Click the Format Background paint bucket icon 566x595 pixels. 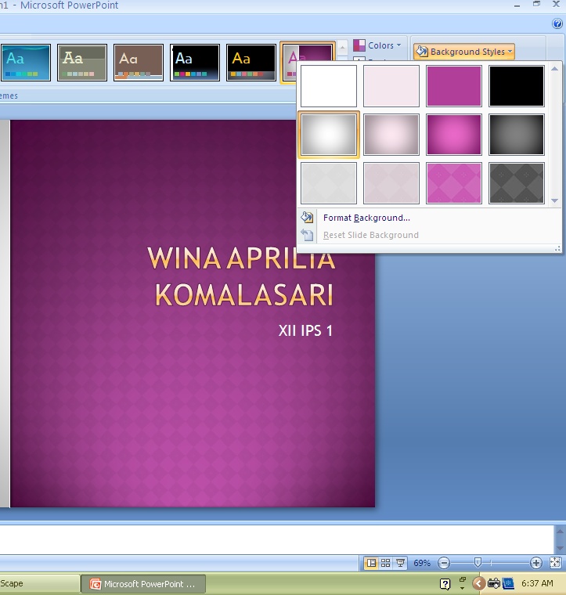[307, 218]
